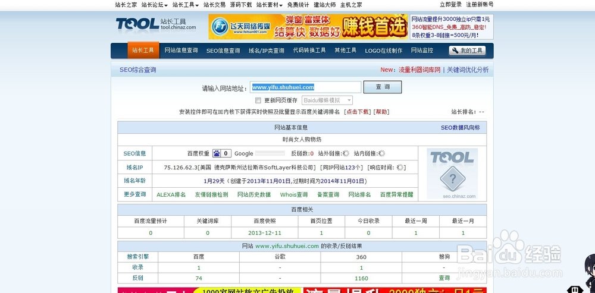Expand the 站长论坛 top menu

pos(155,5)
